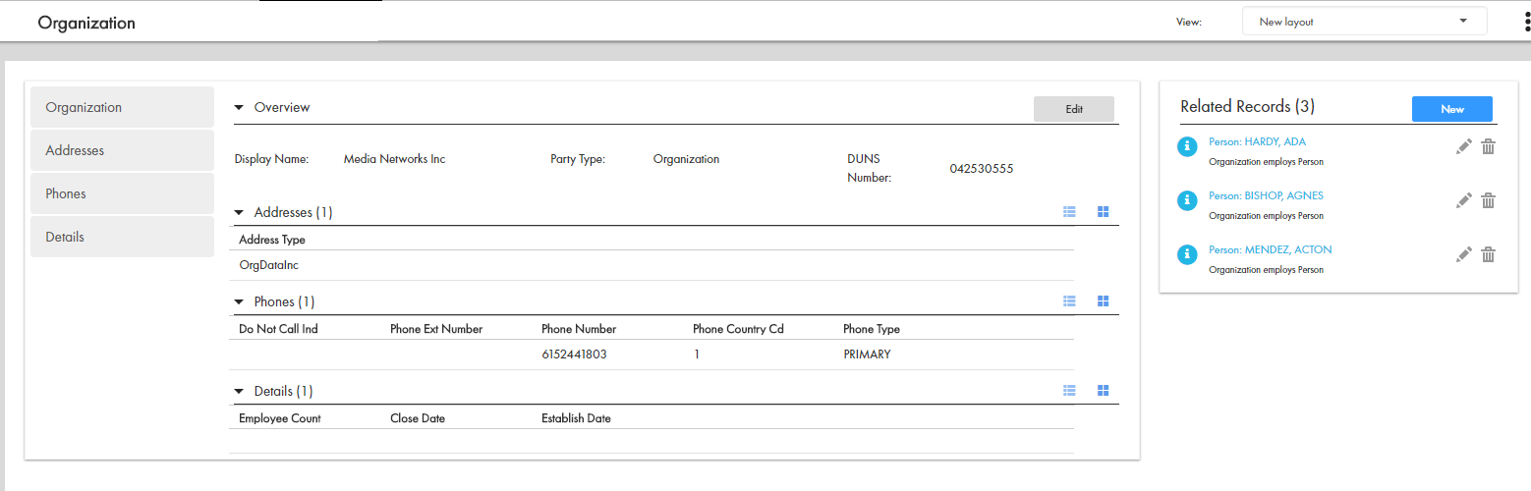Viewport: 1531px width, 491px height.
Task: Delete the HARDY, ADA related record
Action: (x=1488, y=147)
